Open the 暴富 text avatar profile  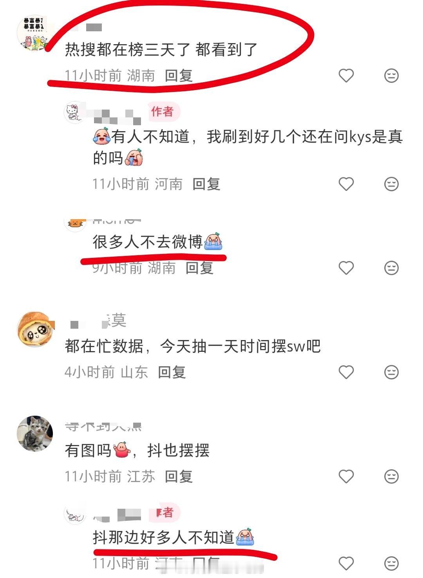pos(34,33)
